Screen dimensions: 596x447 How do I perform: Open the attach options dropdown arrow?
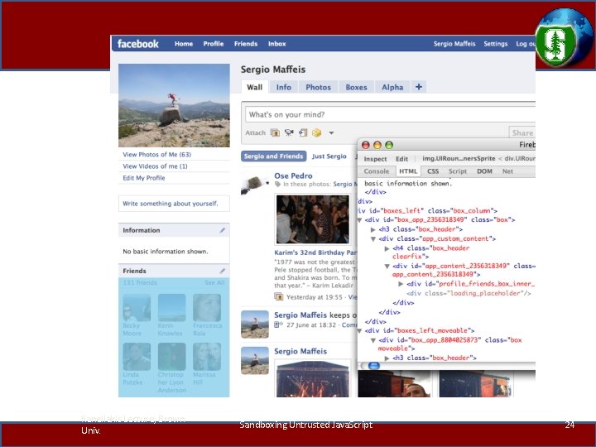(x=331, y=133)
